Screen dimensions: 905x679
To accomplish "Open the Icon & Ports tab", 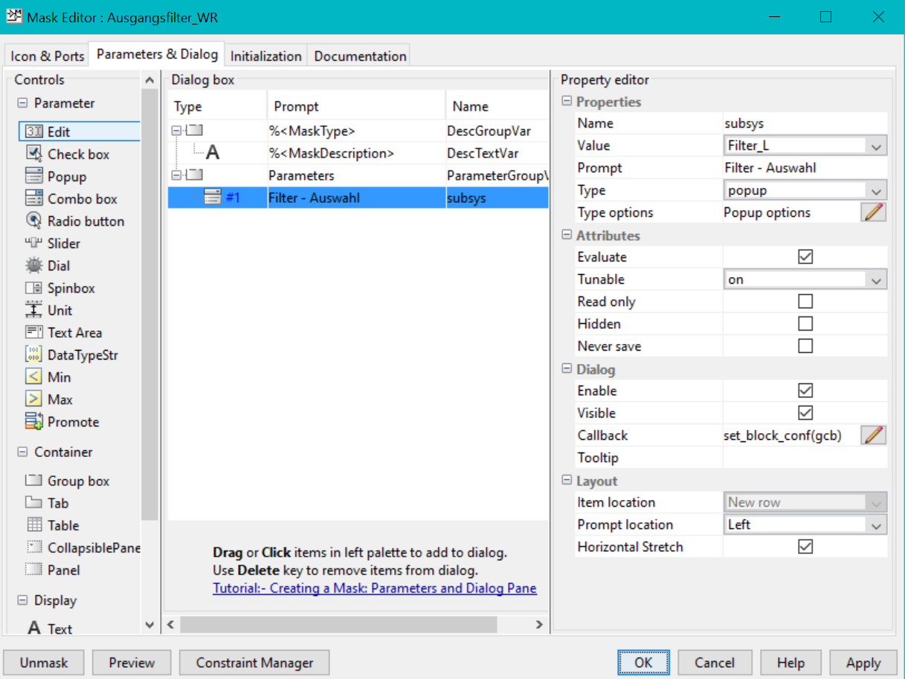I will coord(48,56).
